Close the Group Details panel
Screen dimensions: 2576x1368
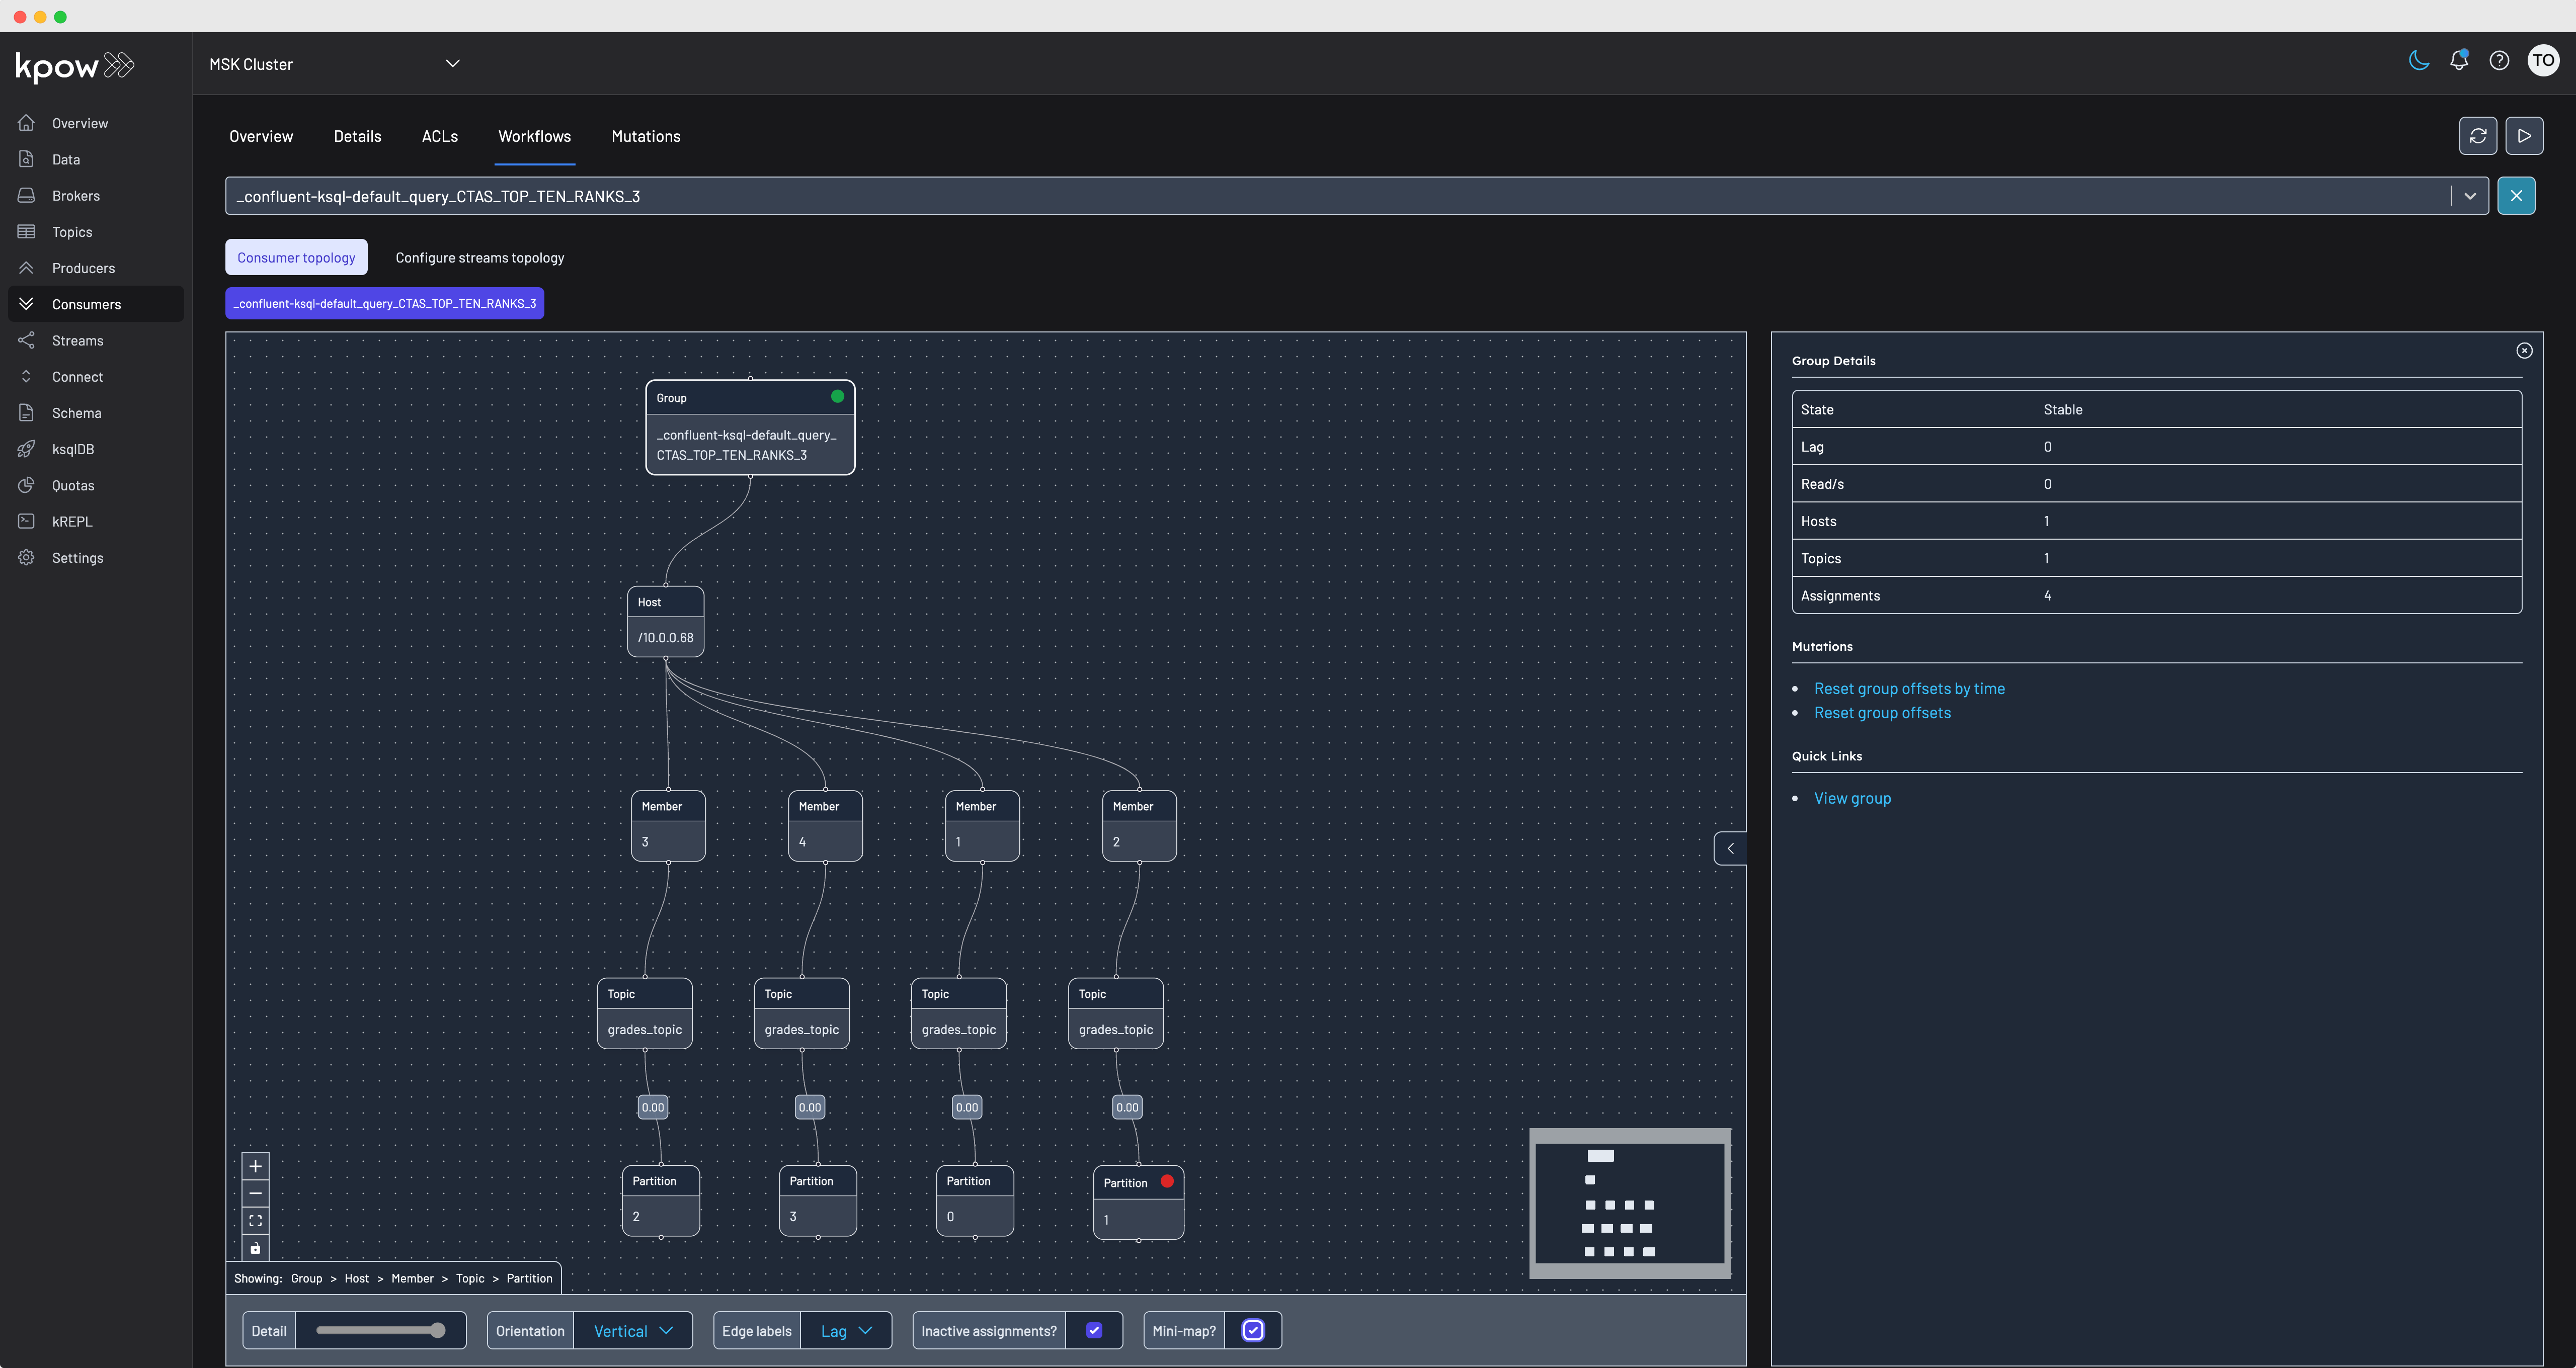tap(2524, 351)
